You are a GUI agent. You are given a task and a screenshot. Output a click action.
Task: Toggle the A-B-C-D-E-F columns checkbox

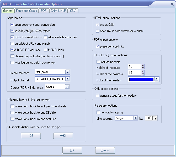click(12, 50)
